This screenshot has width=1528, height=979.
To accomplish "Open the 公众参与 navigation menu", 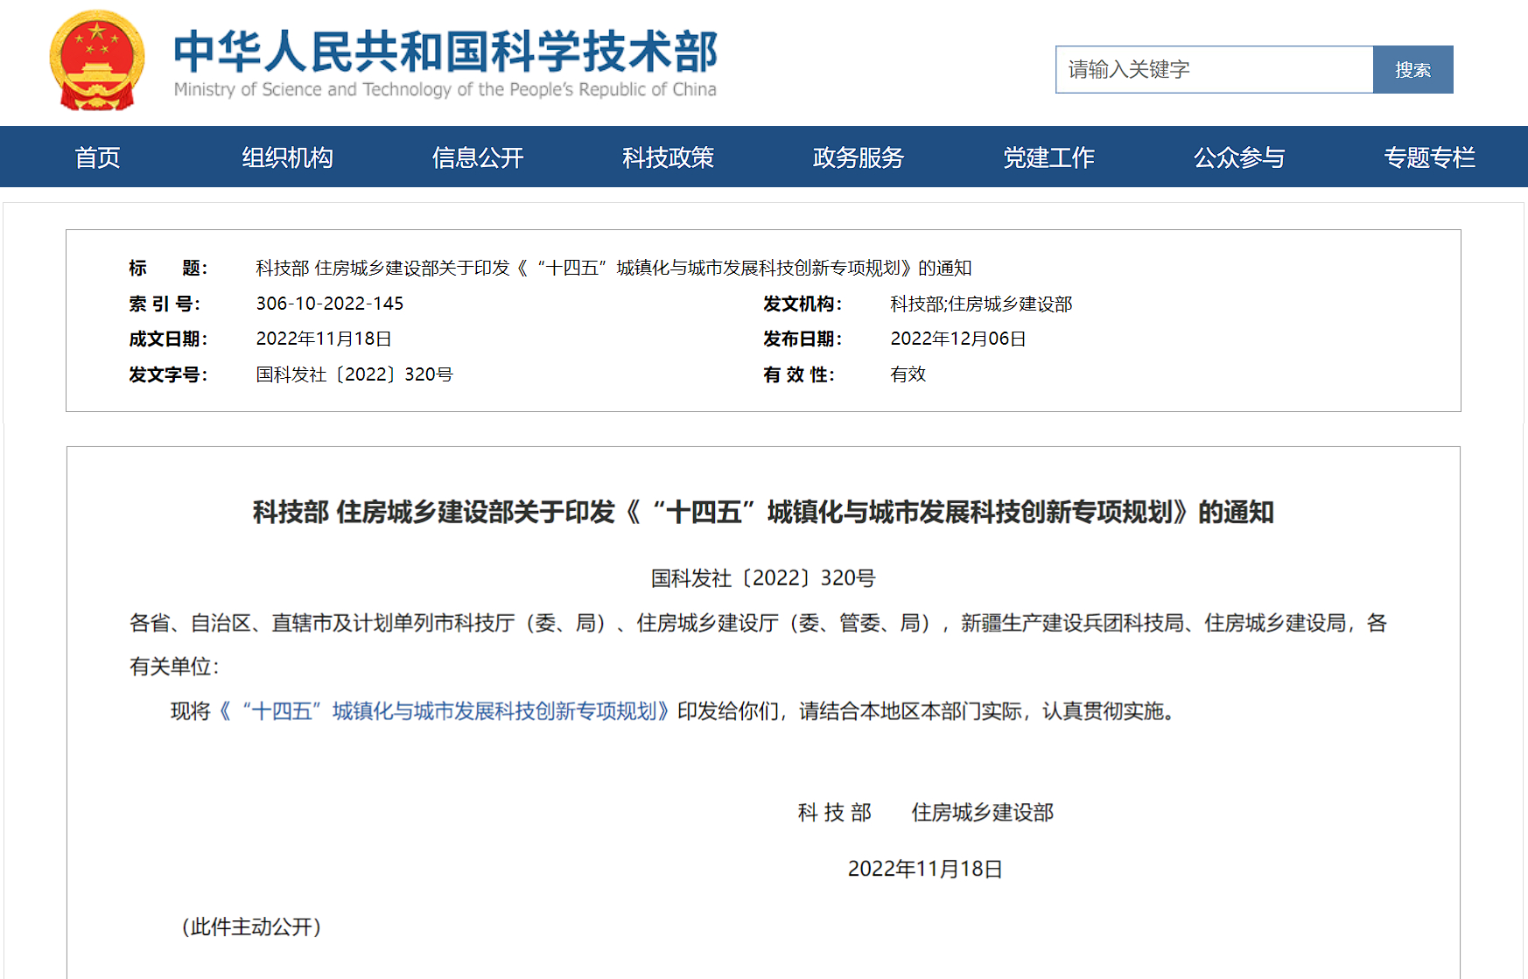I will (1238, 157).
